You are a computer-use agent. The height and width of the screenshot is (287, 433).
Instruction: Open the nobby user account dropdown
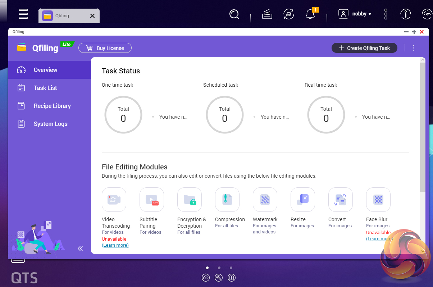355,14
